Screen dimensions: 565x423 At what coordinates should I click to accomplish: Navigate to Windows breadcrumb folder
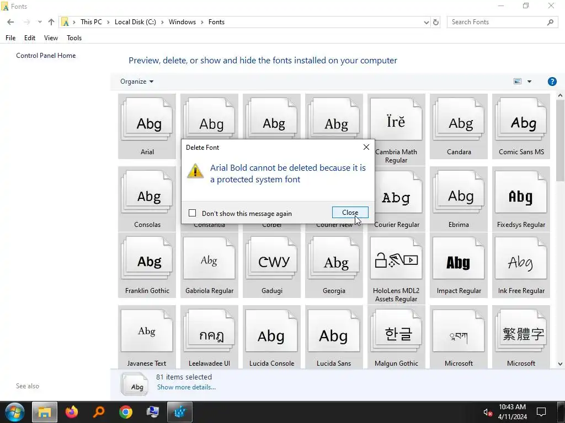(182, 22)
